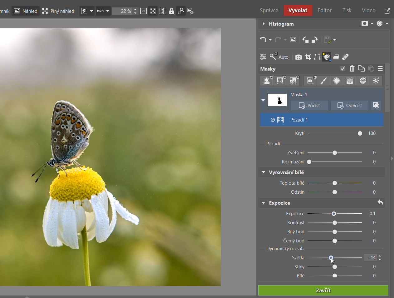Click the gradient filter mask tool
The image size is (394, 298).
[x=350, y=81]
